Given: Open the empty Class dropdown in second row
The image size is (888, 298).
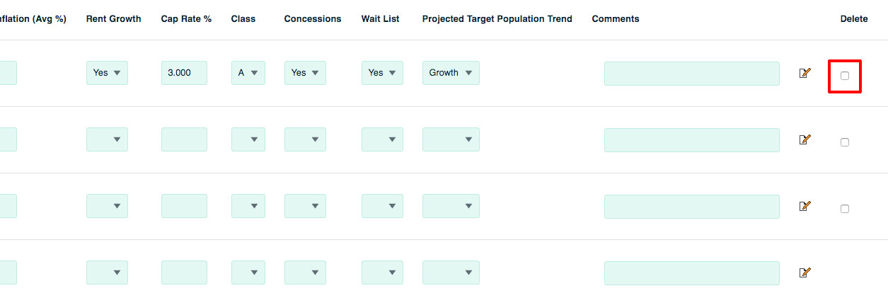Looking at the screenshot, I should 248,139.
